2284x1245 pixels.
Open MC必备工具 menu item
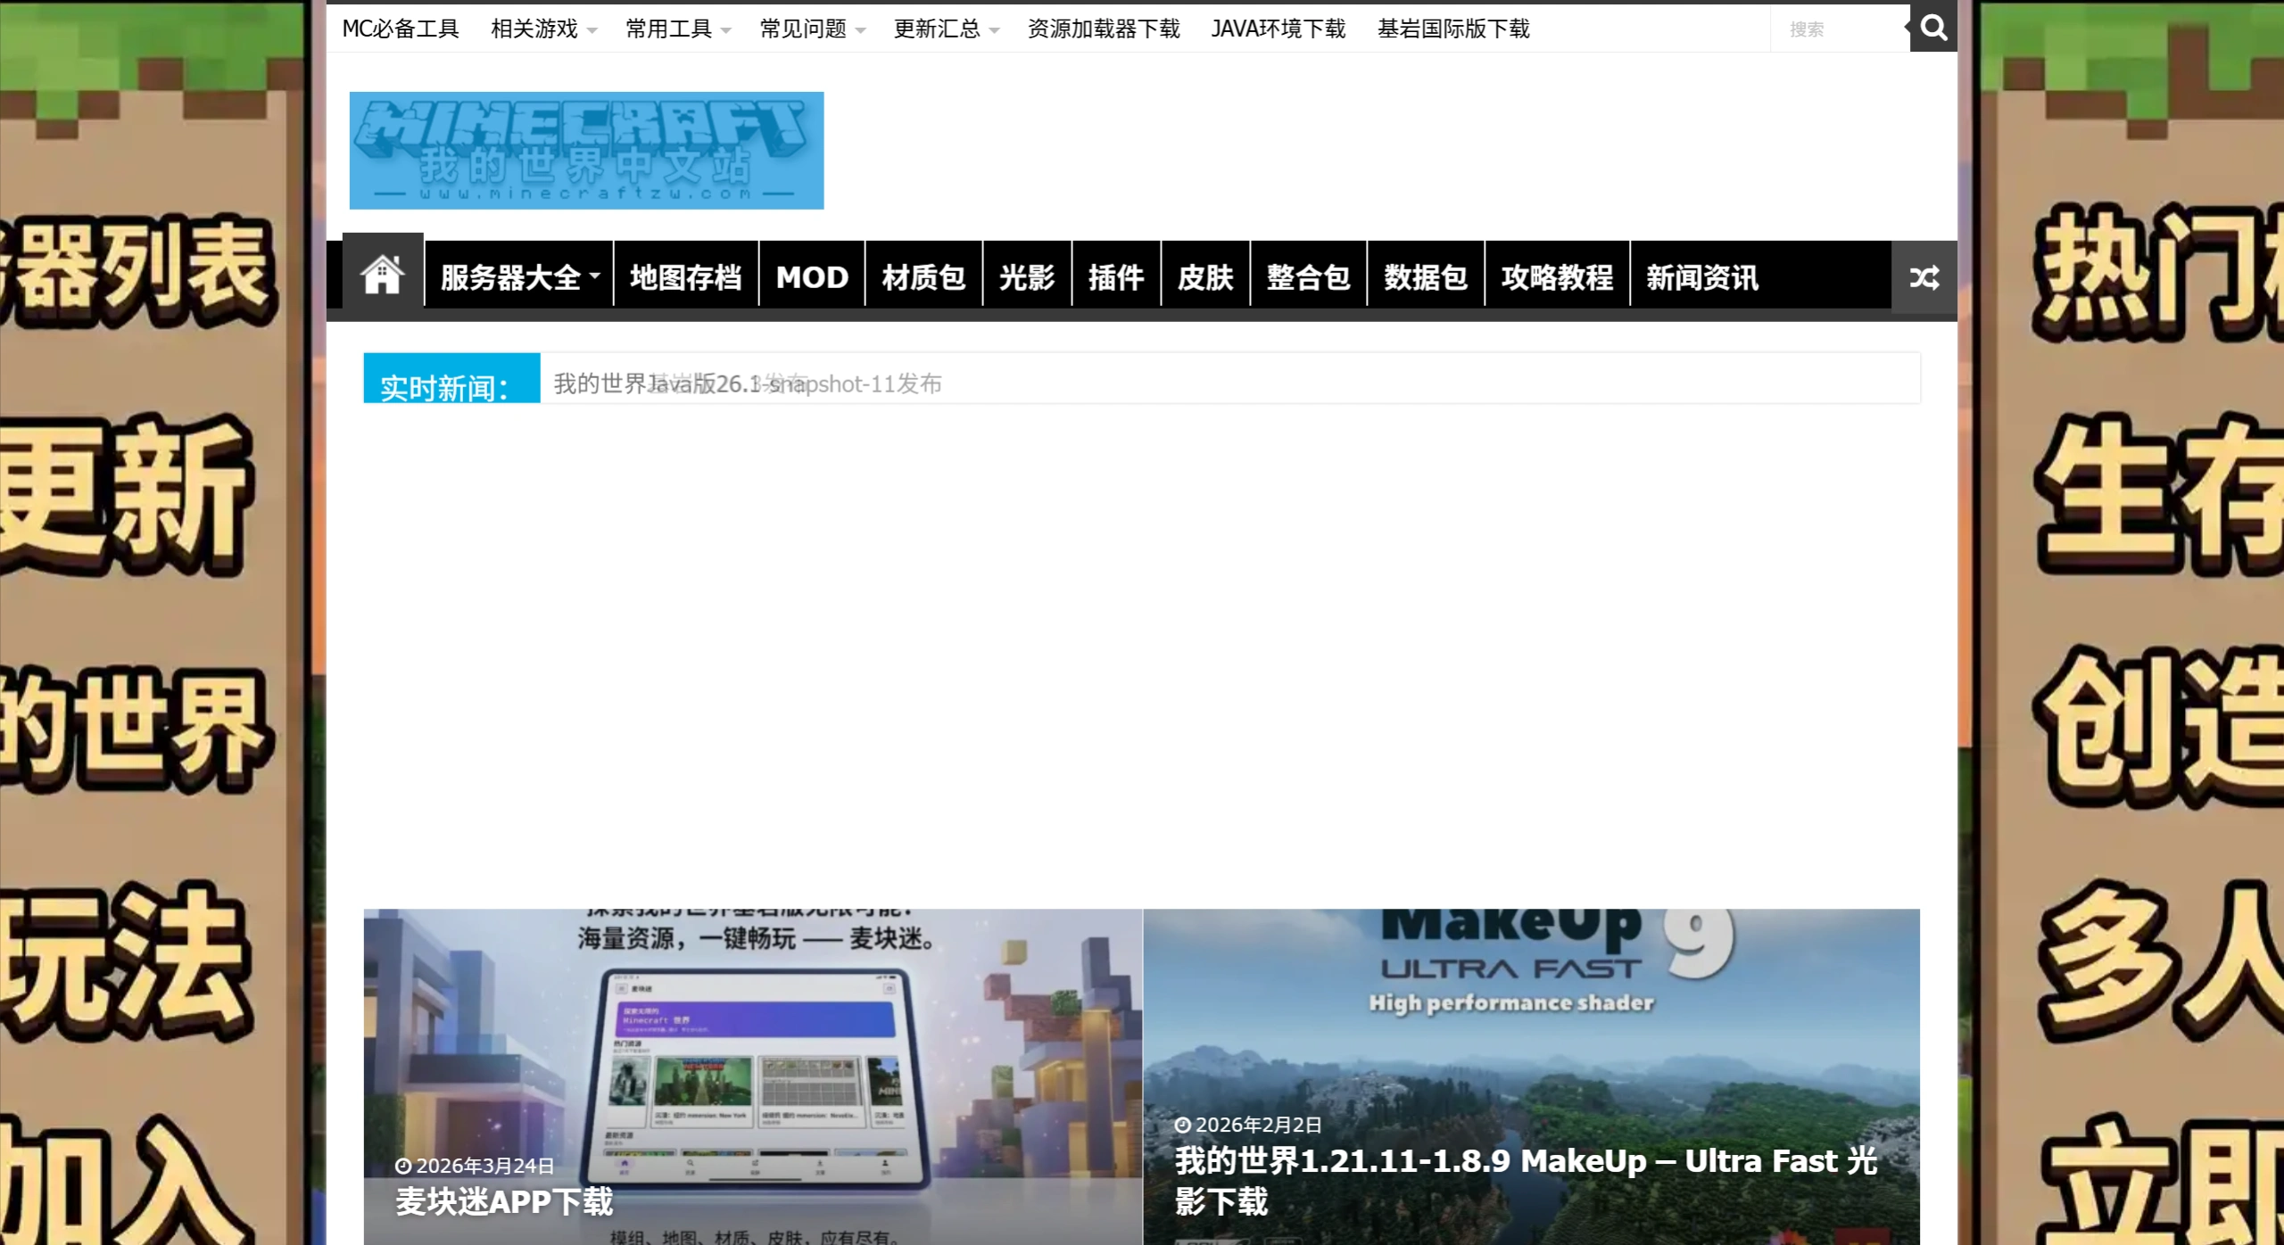(x=401, y=29)
